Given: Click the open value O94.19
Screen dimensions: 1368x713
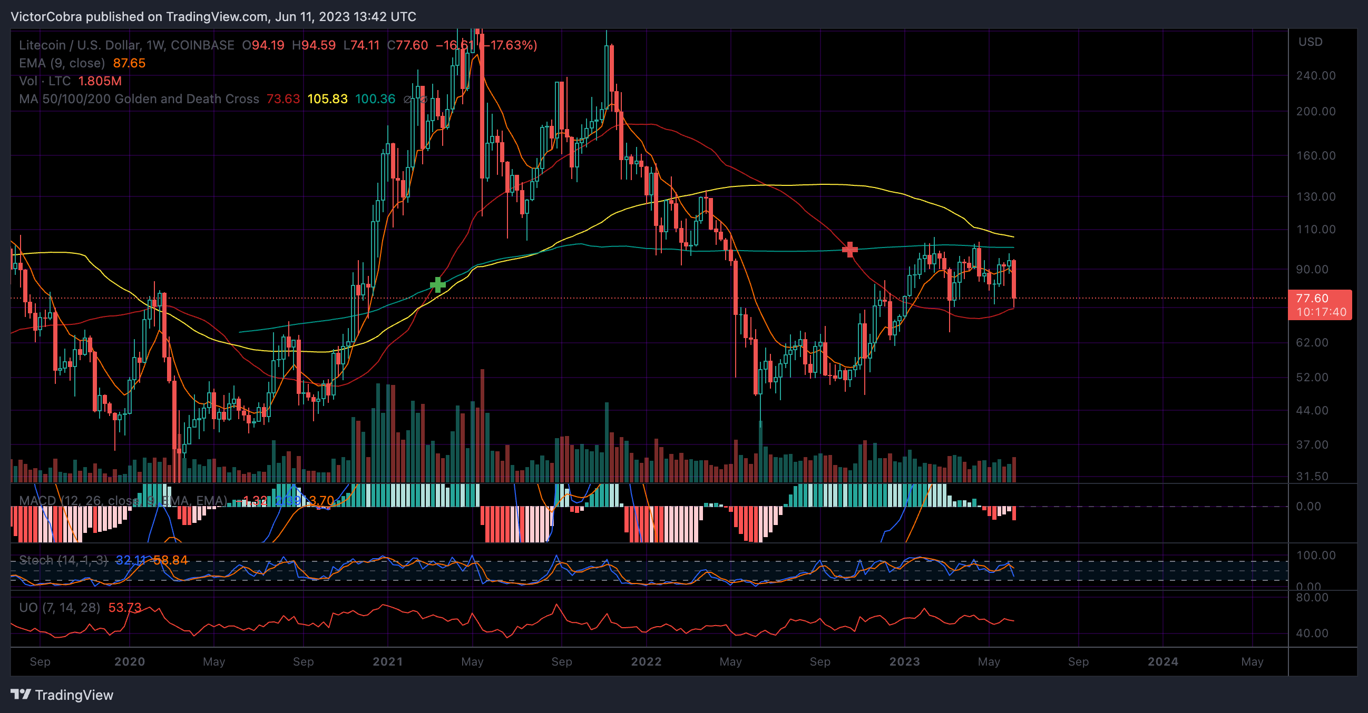Looking at the screenshot, I should [x=263, y=45].
